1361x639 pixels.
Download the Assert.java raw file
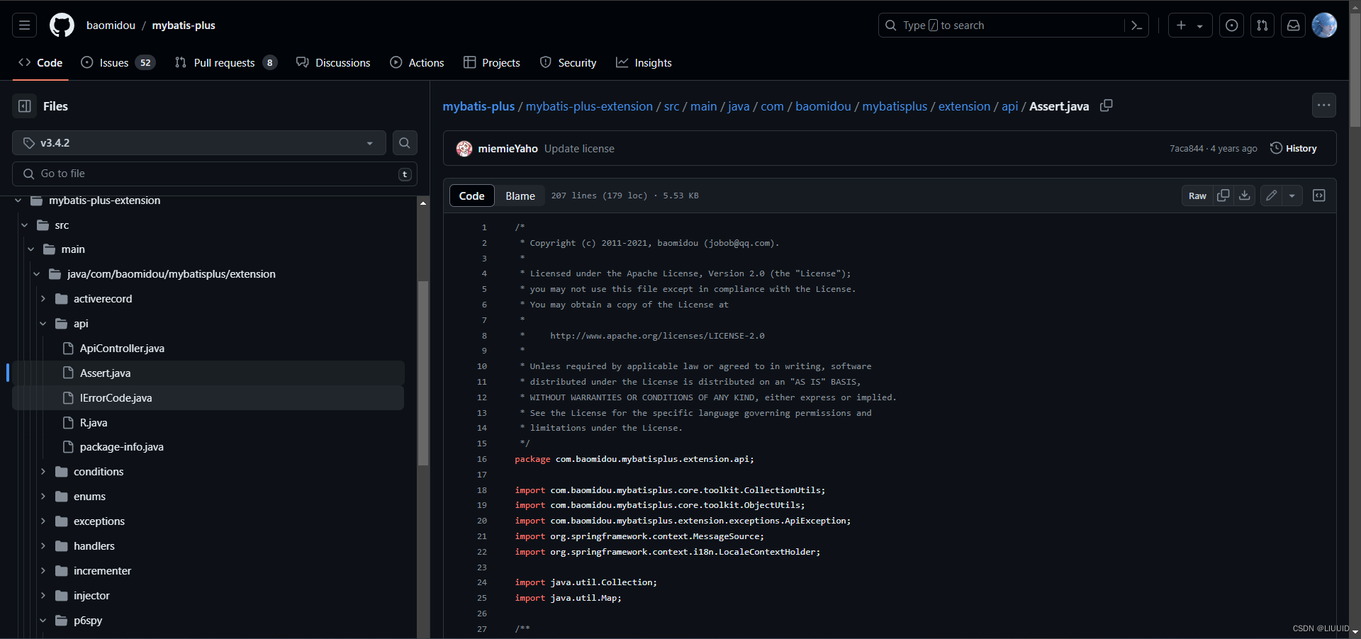[x=1245, y=196]
